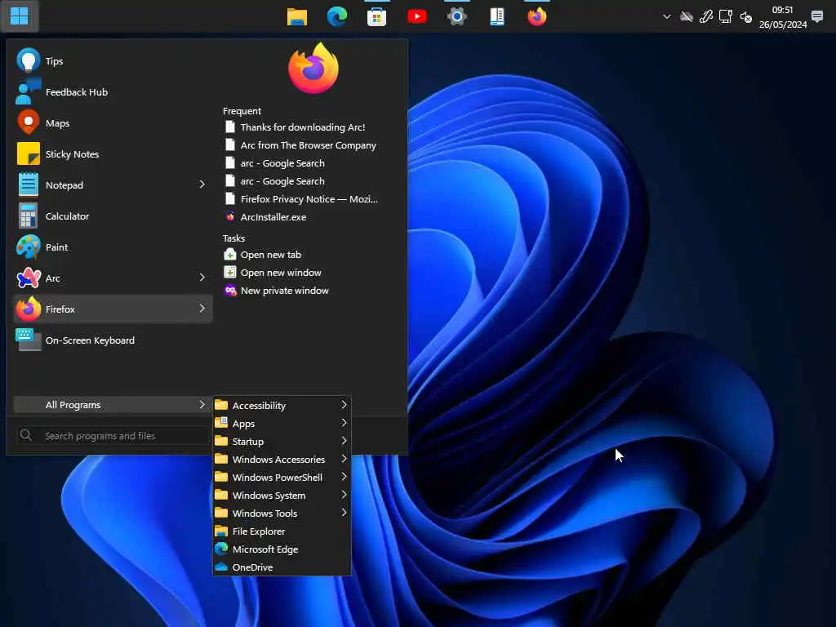Viewport: 836px width, 627px height.
Task: Expand Windows System submenu arrow
Action: pyautogui.click(x=344, y=495)
